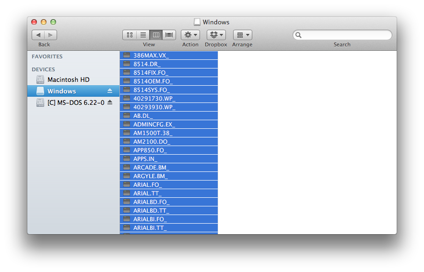Open the Arrange dropdown
Image resolution: width=424 pixels, height=272 pixels.
tap(243, 35)
